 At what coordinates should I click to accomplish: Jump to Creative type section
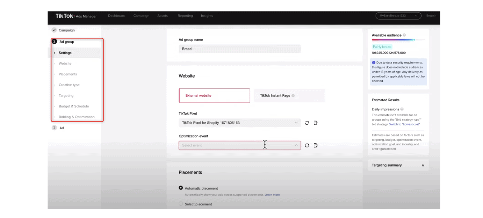(x=69, y=85)
